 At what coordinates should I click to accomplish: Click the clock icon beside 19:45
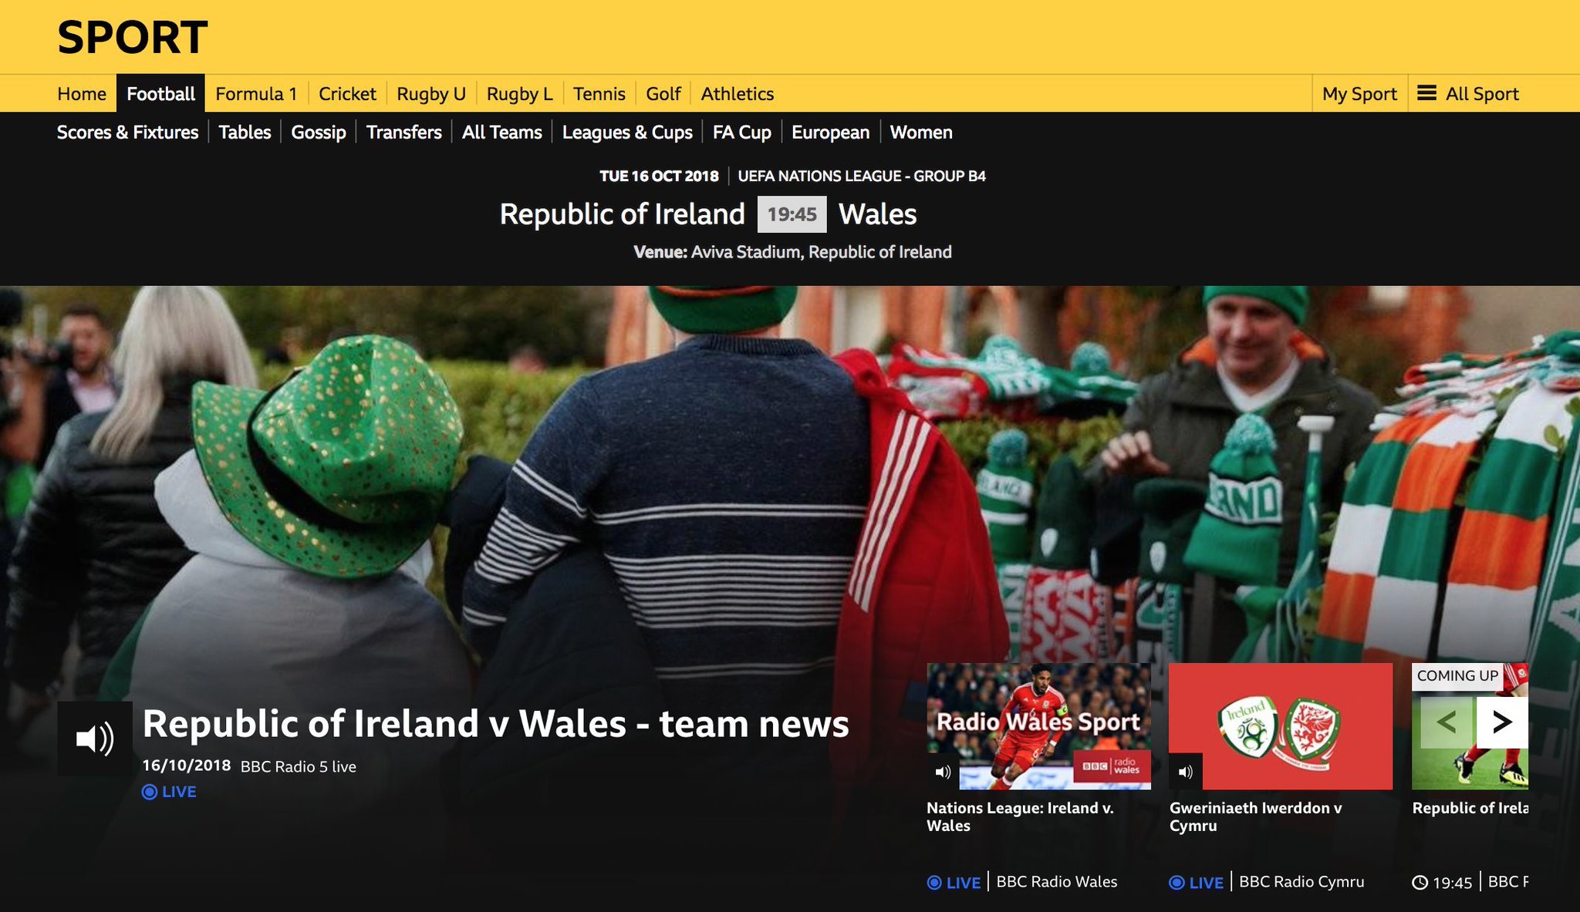(1420, 883)
